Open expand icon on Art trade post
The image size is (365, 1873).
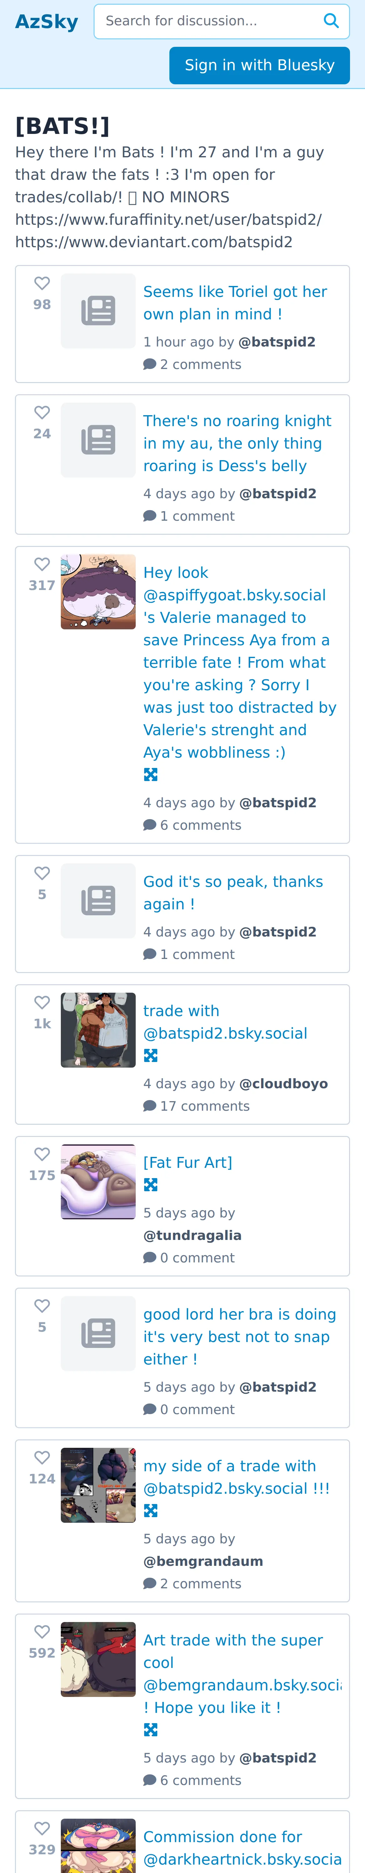[150, 1730]
